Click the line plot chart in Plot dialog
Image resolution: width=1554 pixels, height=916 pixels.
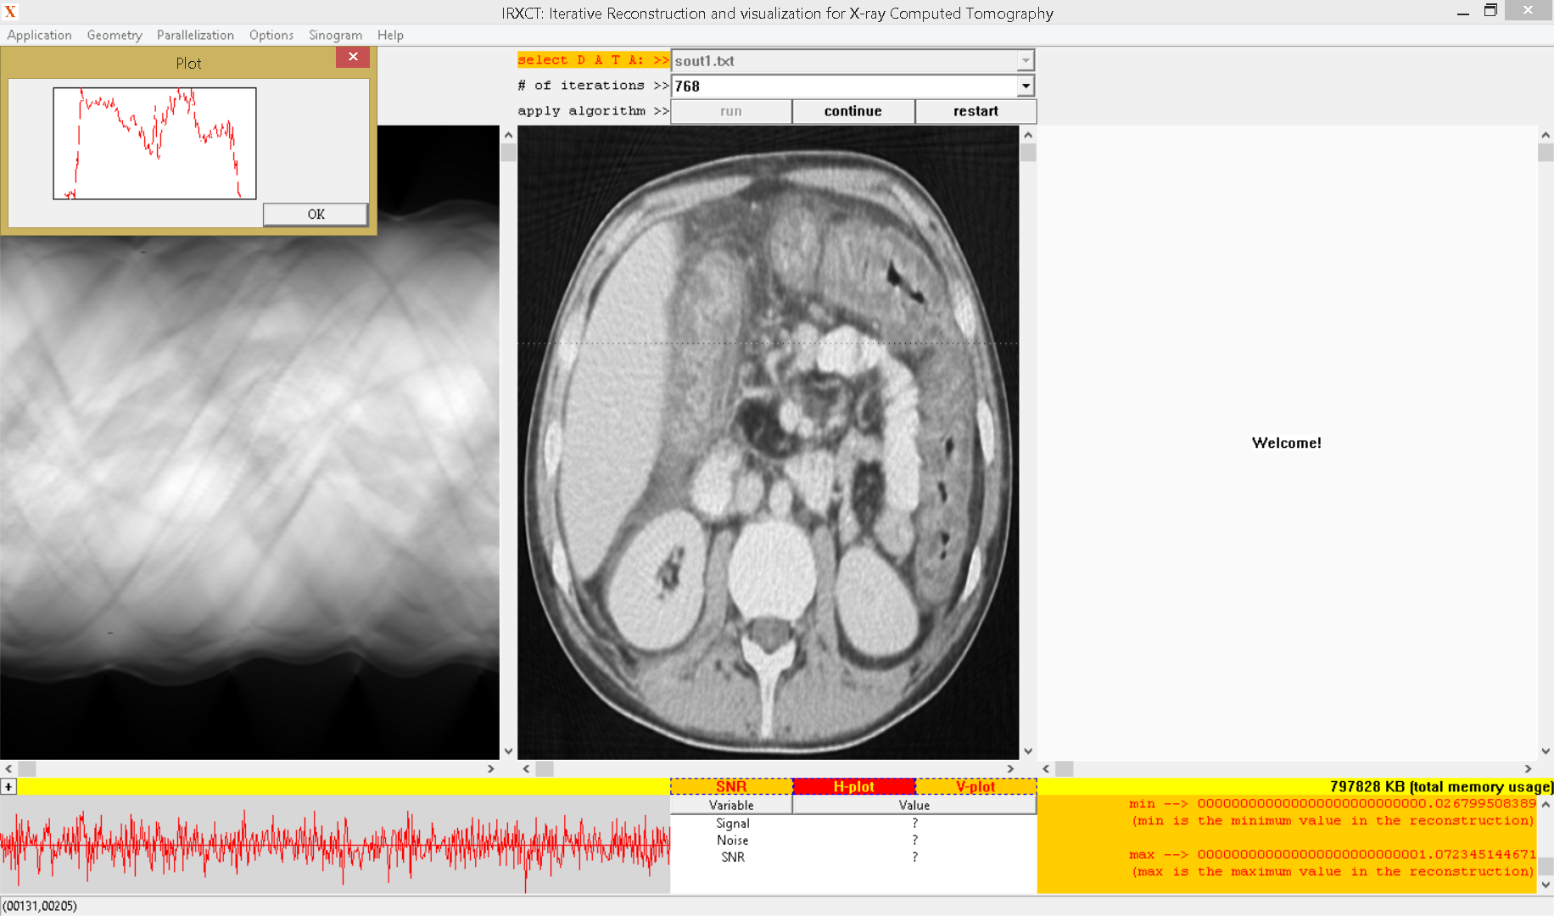coord(154,143)
